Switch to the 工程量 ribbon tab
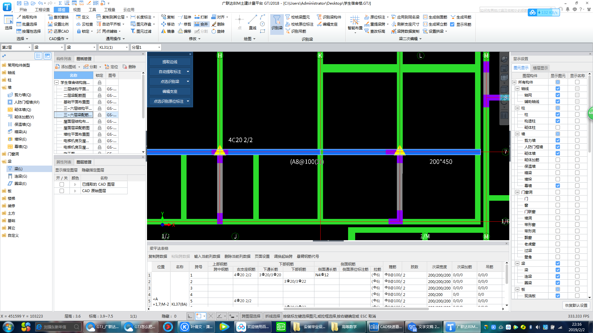 (x=110, y=10)
